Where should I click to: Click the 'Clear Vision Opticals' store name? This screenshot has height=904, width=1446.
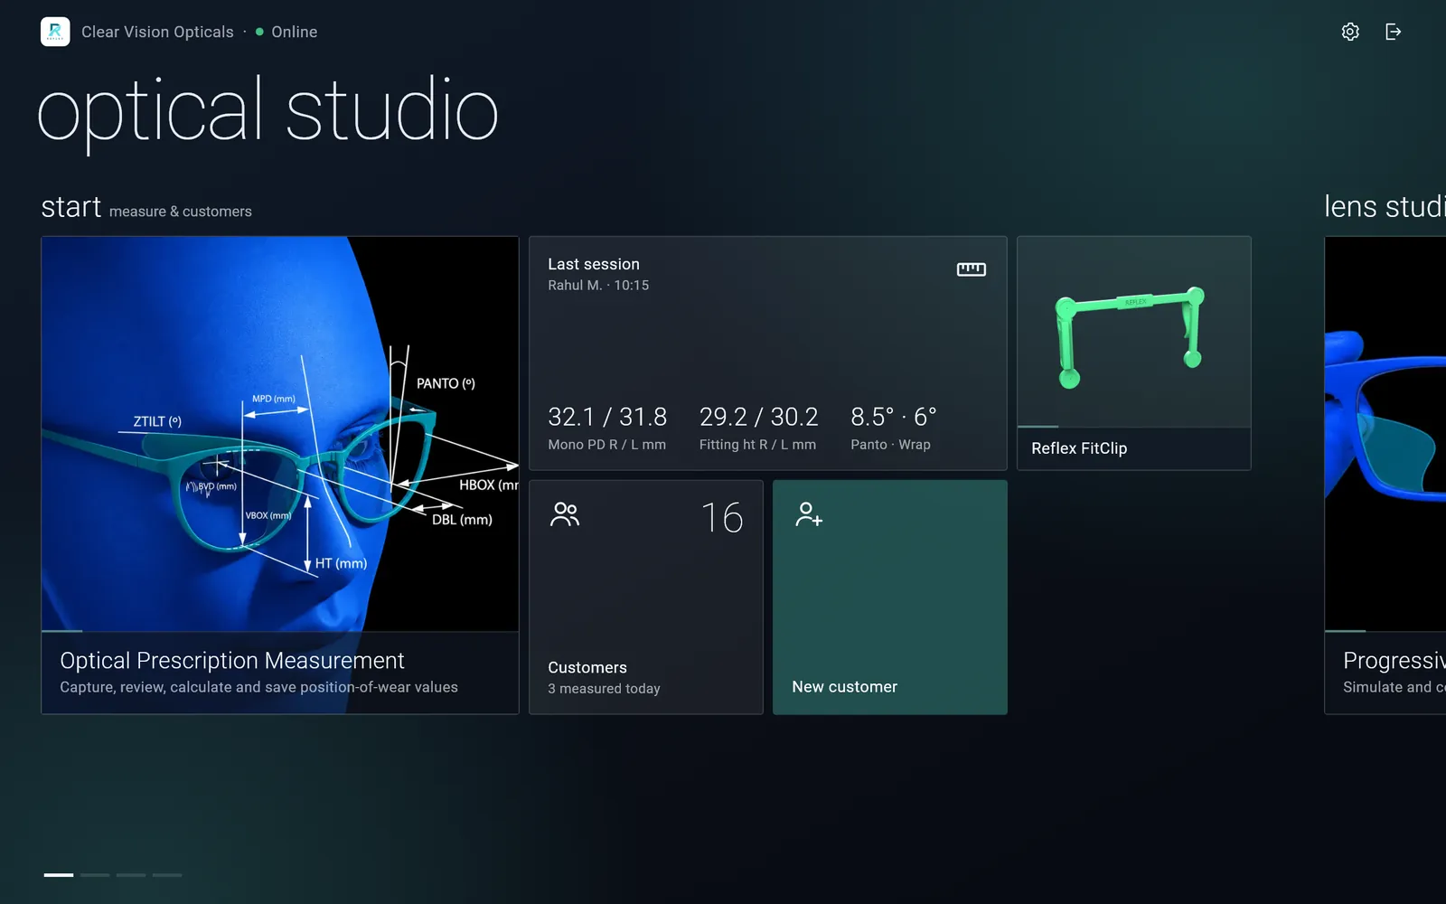[x=157, y=32]
